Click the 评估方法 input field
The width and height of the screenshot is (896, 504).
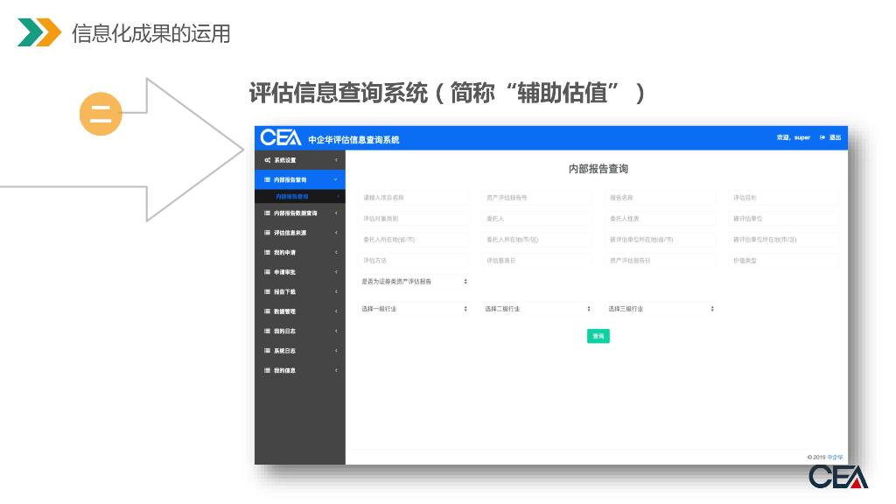[414, 261]
